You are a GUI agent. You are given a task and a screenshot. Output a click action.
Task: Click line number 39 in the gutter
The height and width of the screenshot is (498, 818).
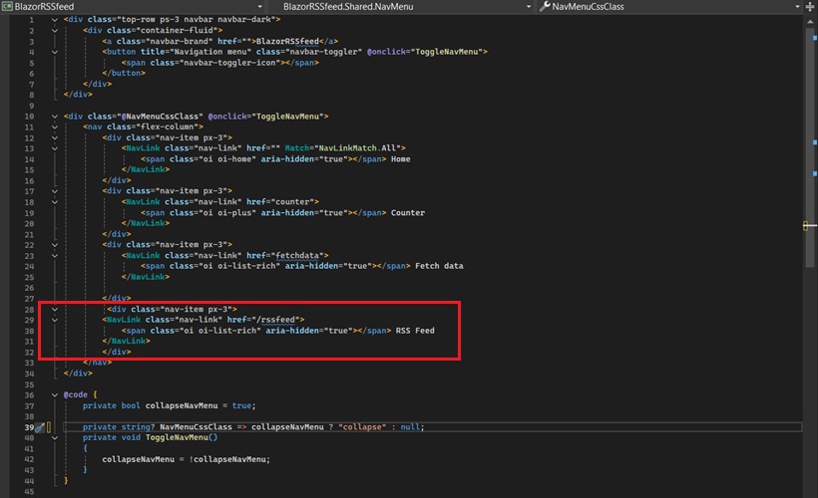[x=29, y=427]
